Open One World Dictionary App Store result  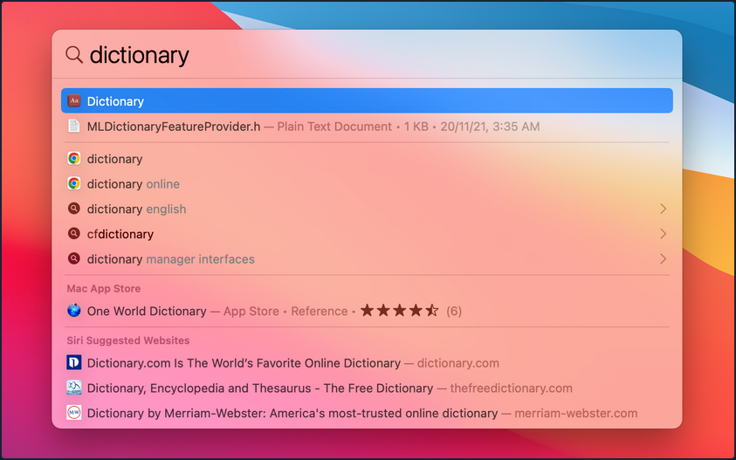point(367,311)
